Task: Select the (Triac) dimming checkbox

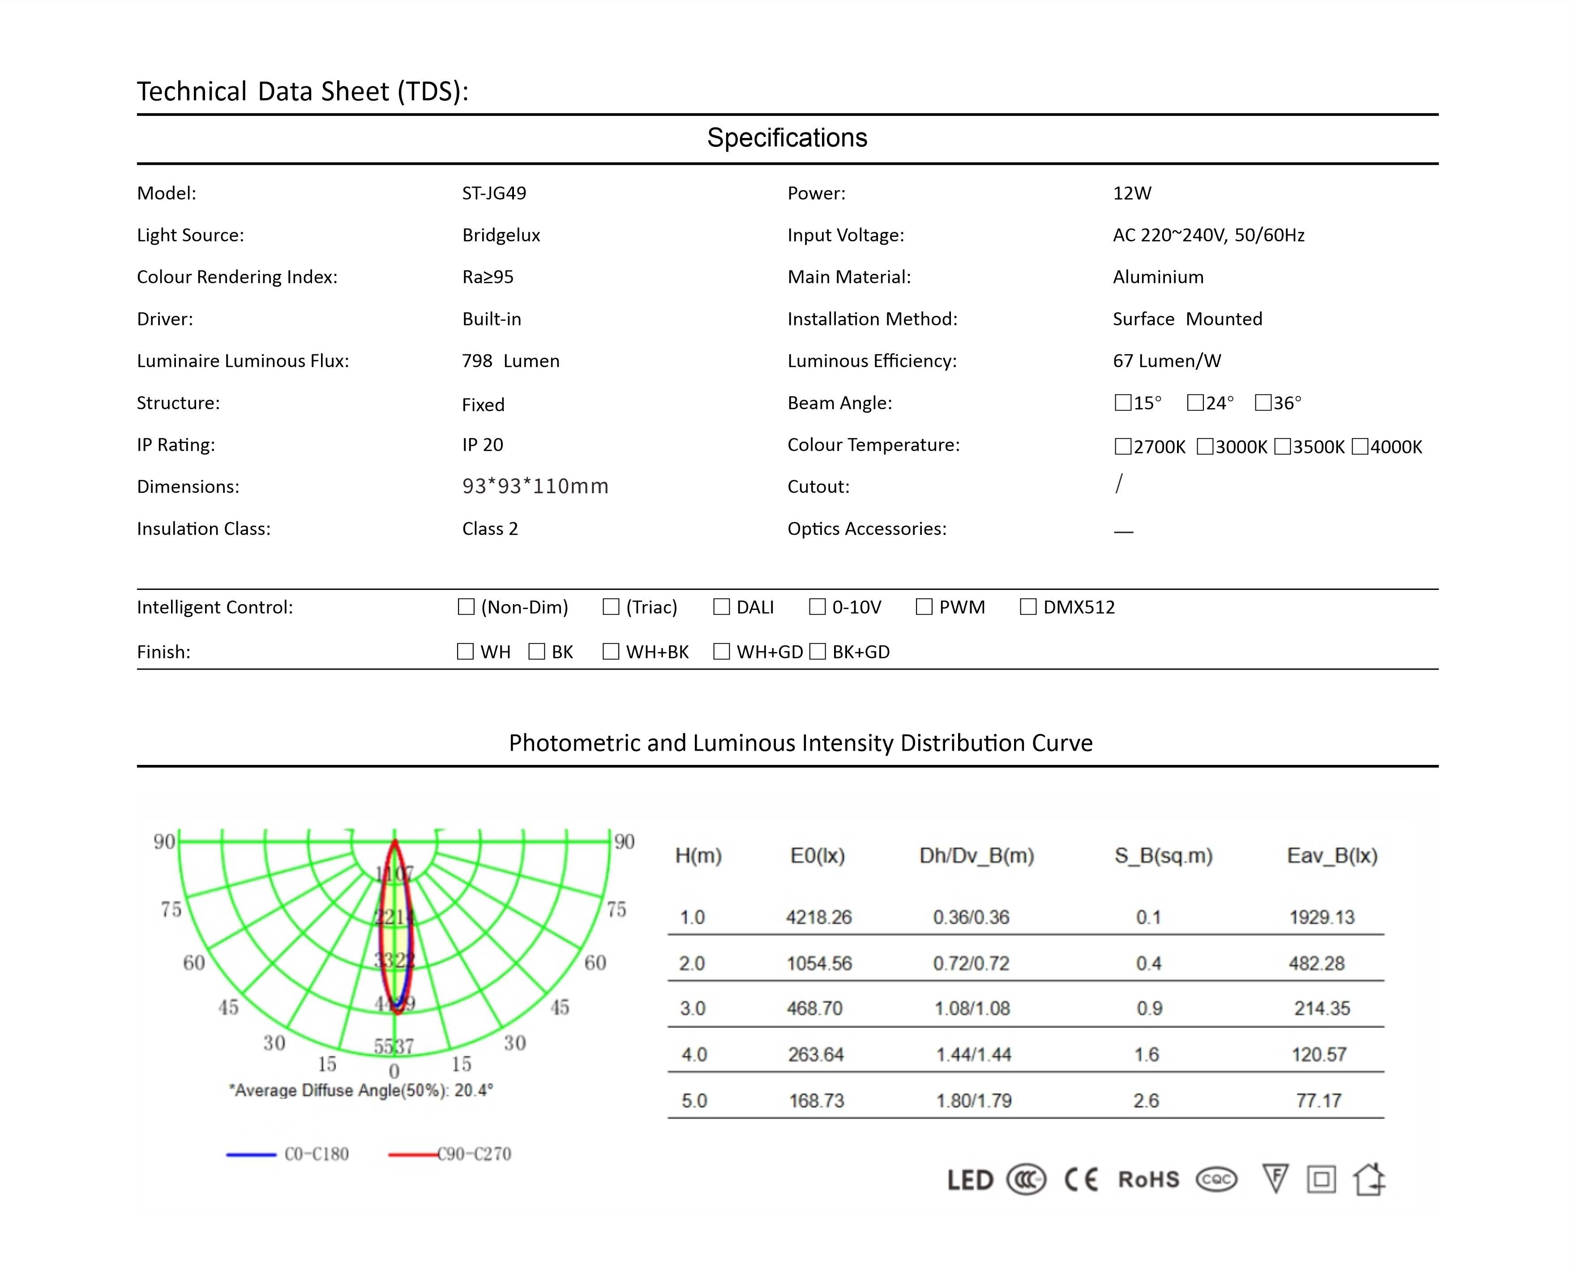Action: point(610,607)
